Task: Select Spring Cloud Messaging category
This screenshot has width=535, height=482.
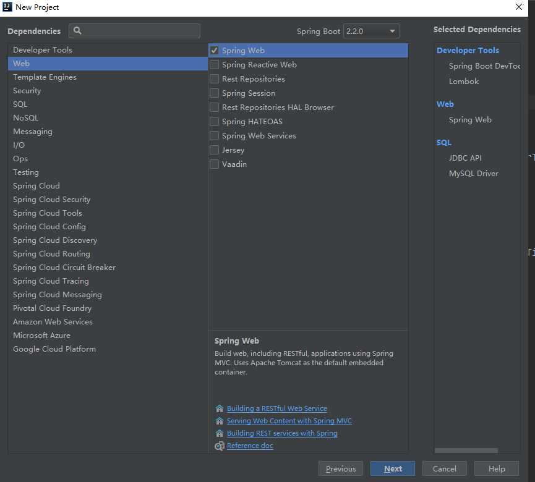Action: tap(108, 295)
